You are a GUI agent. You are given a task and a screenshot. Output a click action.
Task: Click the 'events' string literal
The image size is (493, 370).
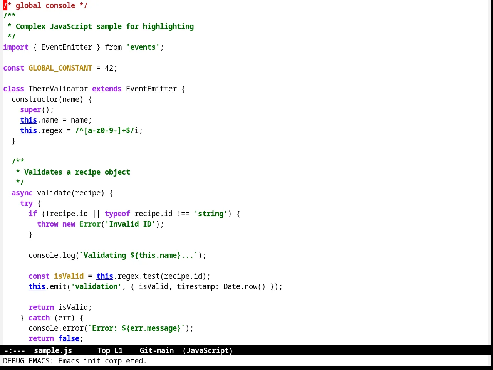[x=143, y=47]
